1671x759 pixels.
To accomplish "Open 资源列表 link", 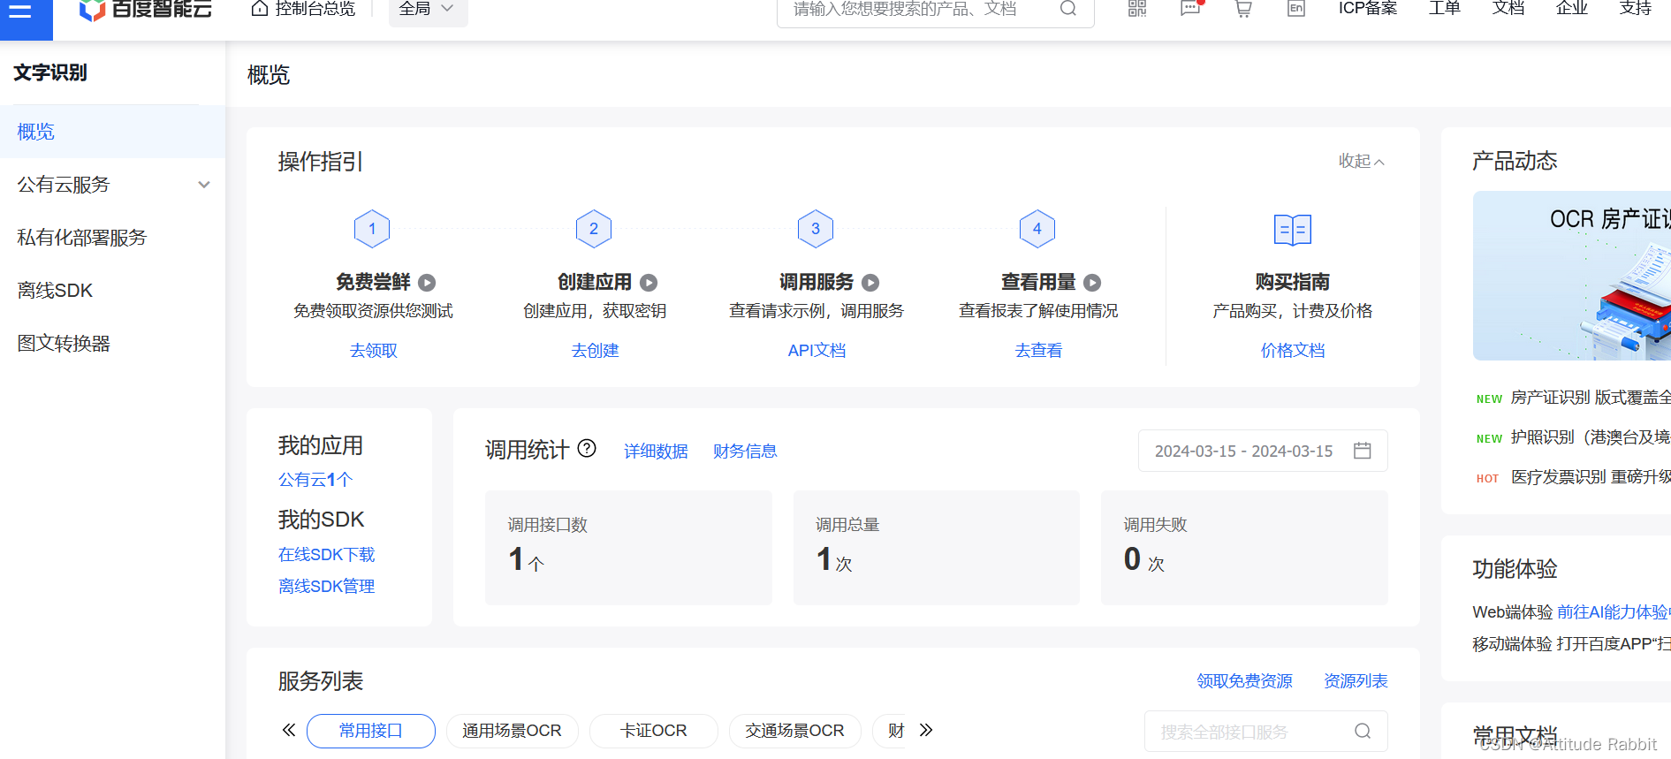I will 1356,681.
